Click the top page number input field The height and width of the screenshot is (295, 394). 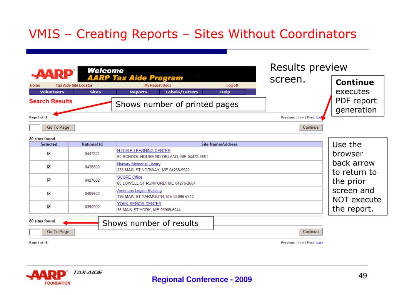[35, 128]
